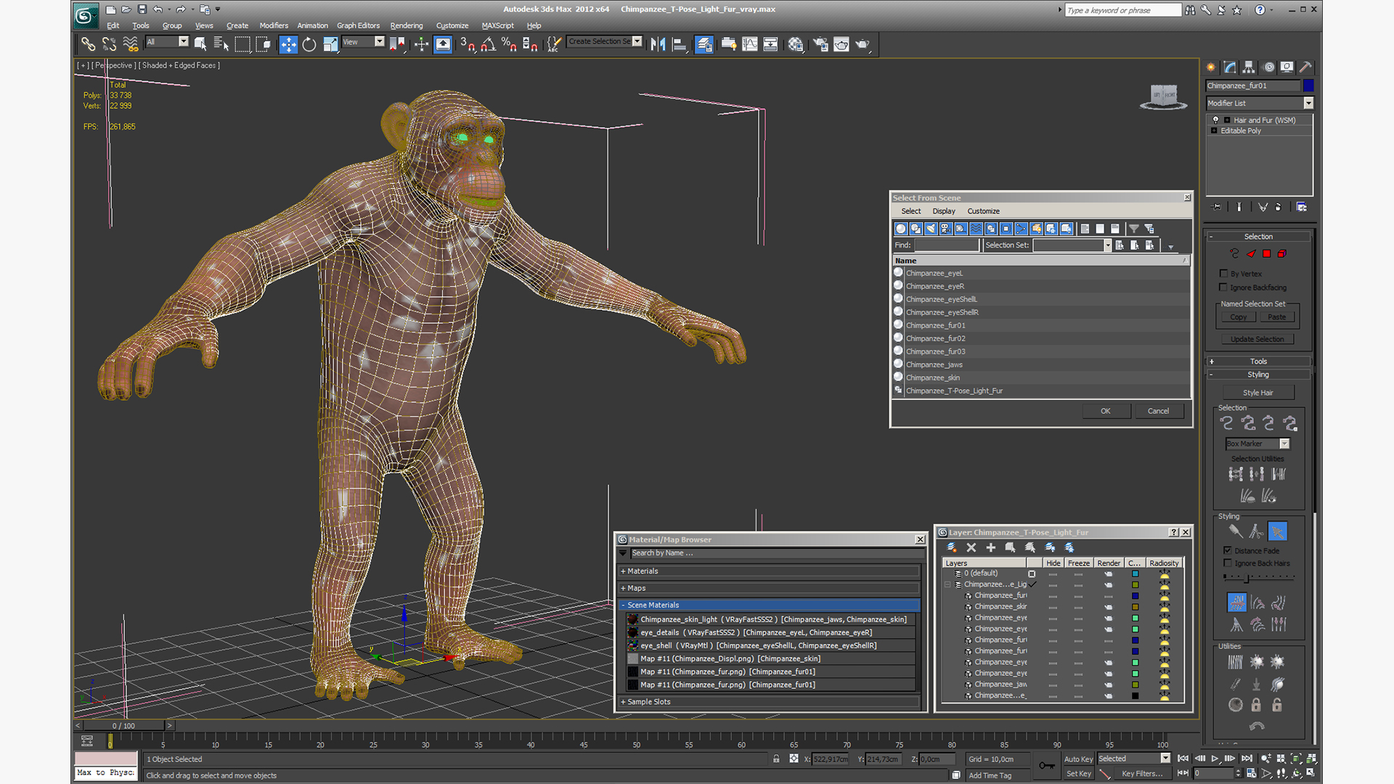Click the Mirror tool icon

coord(658,45)
